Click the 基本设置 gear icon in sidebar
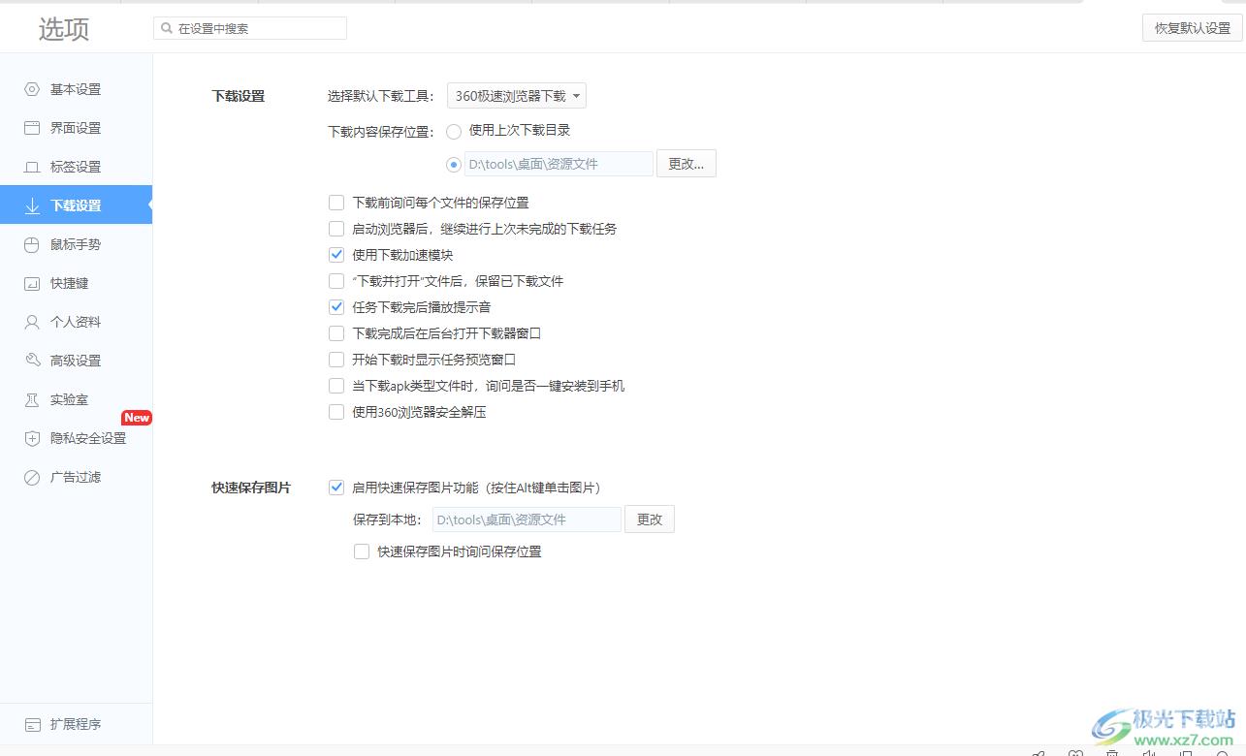The width and height of the screenshot is (1246, 756). [x=32, y=89]
